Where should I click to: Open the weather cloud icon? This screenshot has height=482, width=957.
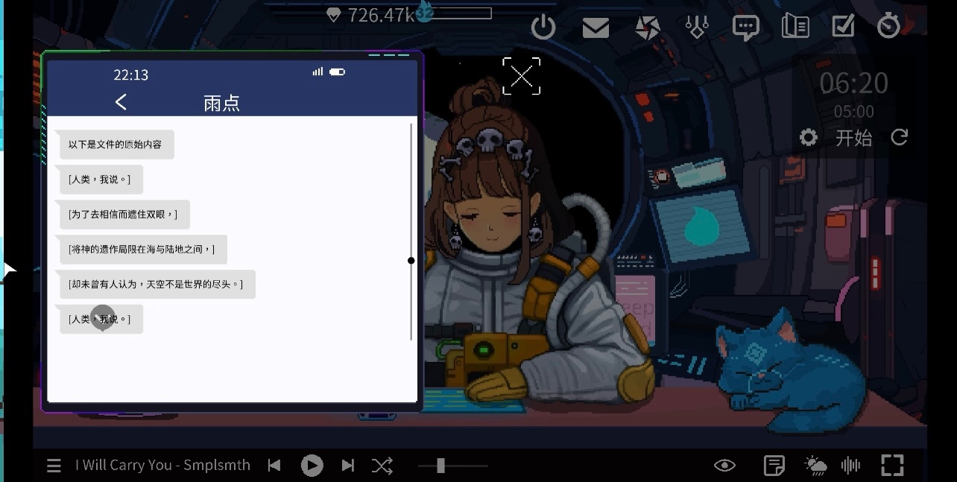[815, 466]
